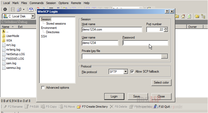
Task: Open the Mark menu
Action: pos(16,3)
